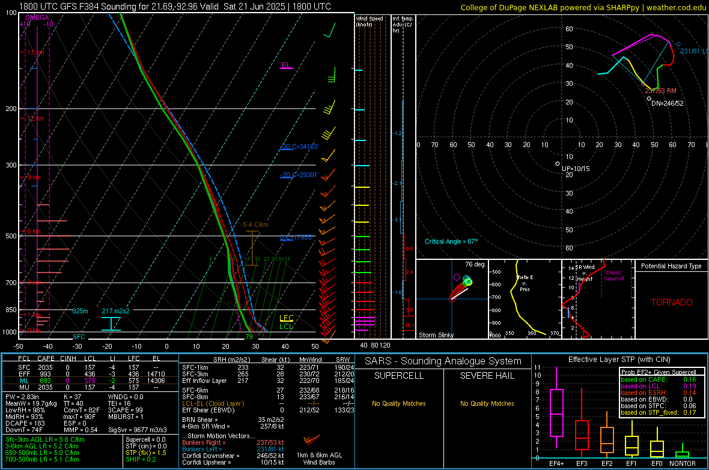Click the ConvT = 82F value
The image size is (709, 470).
tap(82, 410)
